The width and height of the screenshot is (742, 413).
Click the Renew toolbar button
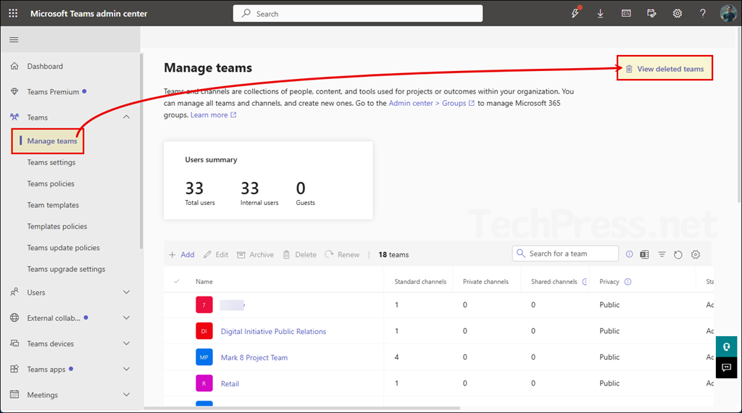tap(342, 254)
